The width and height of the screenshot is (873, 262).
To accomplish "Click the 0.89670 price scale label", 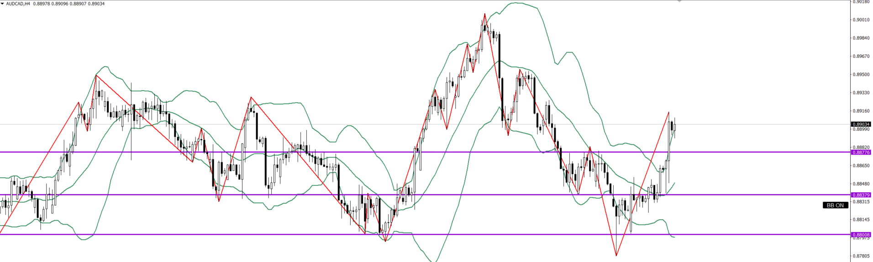I will (x=861, y=57).
